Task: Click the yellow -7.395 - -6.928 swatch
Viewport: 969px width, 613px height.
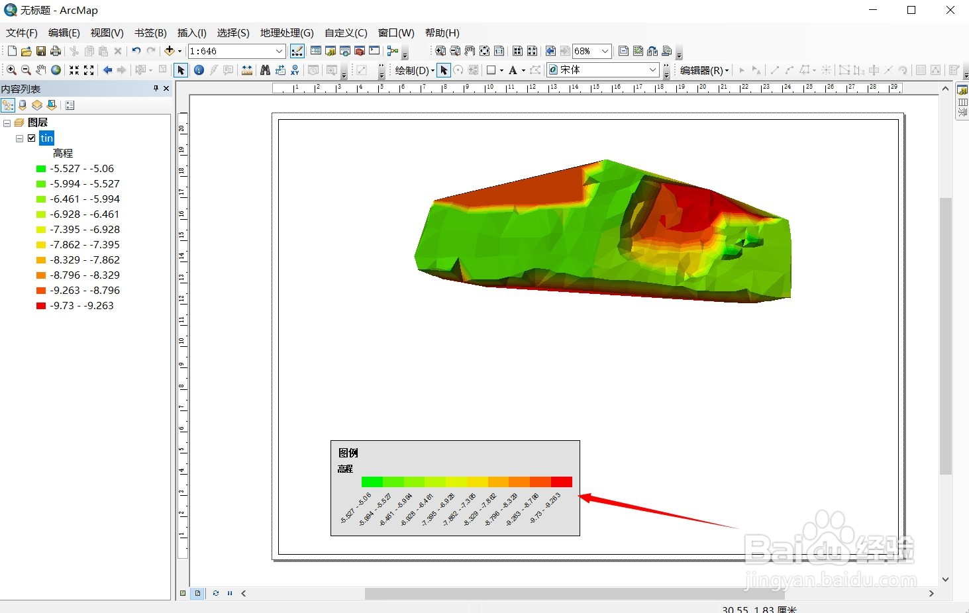Action: click(41, 230)
